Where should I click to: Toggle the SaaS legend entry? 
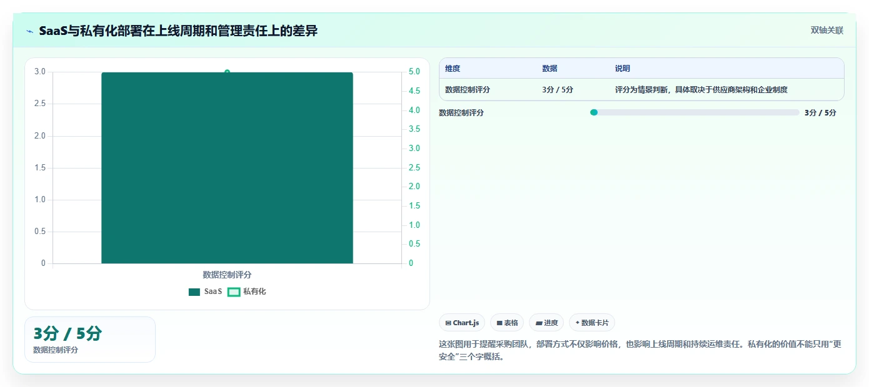[206, 291]
